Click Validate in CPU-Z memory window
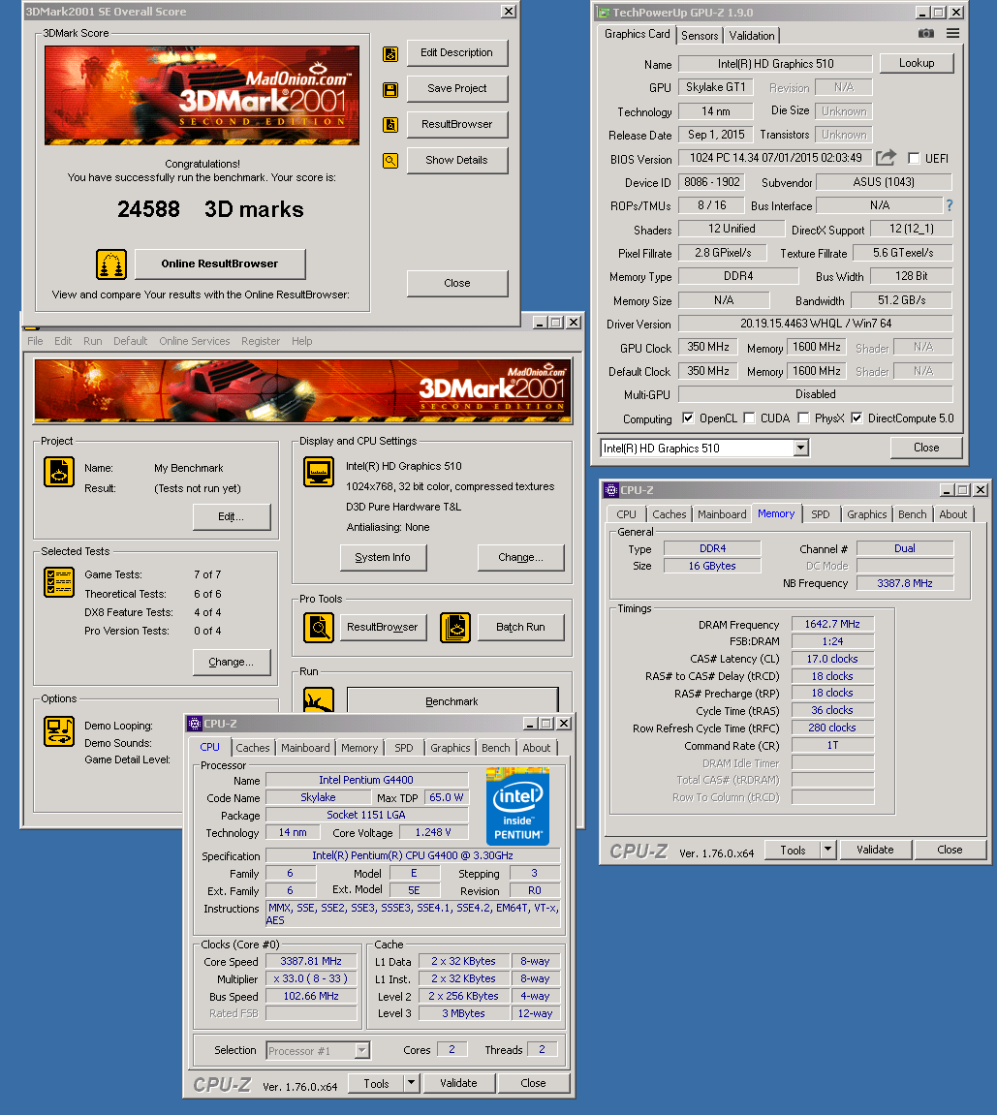Viewport: 997px width, 1115px height. pyautogui.click(x=875, y=850)
